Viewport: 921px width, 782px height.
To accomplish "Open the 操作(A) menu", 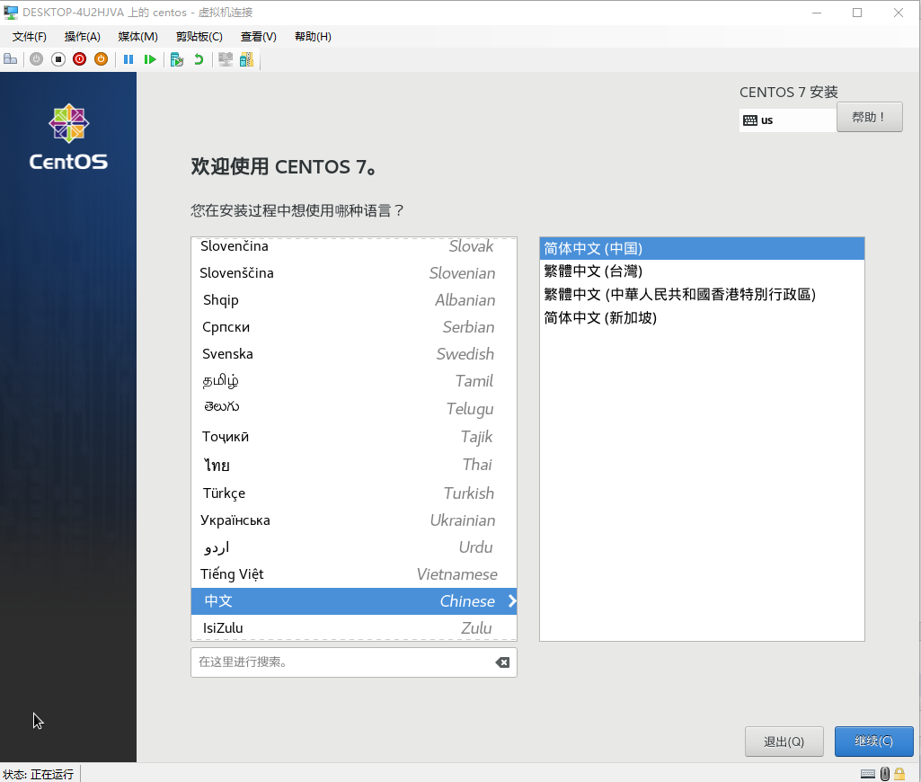I will (x=83, y=37).
